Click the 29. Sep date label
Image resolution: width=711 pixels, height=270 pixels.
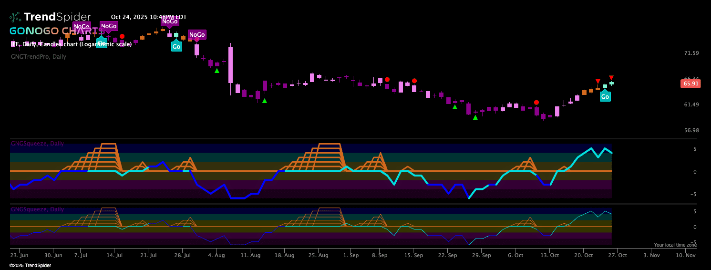(482, 255)
